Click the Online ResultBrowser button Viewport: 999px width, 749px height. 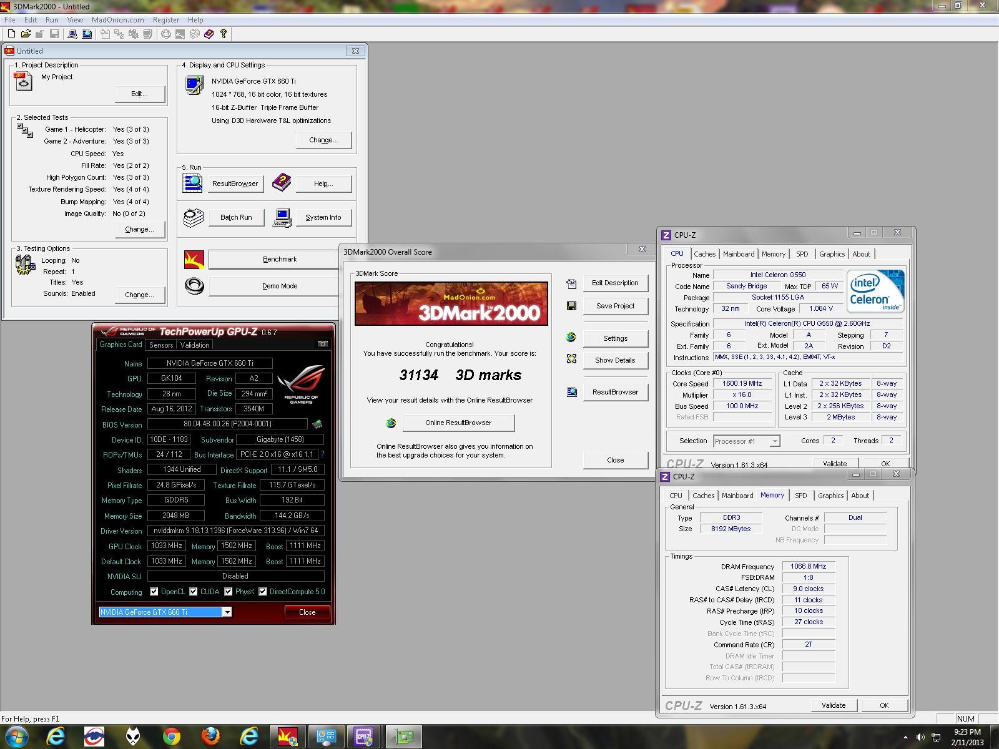(458, 423)
